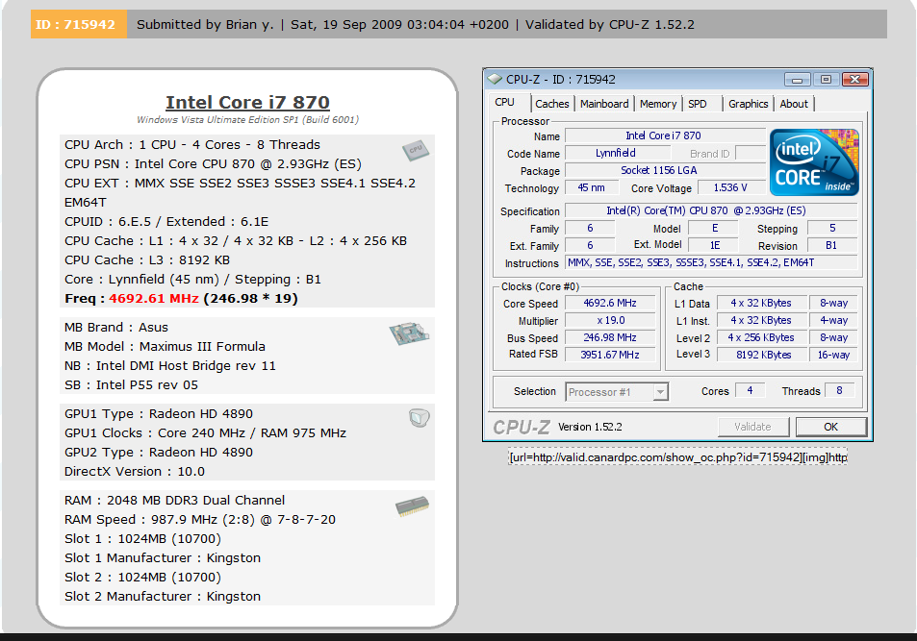The height and width of the screenshot is (641, 917).
Task: Click the Multiplier value x 19.0
Action: click(610, 321)
